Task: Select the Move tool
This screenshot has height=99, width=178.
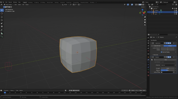Action: tap(2, 17)
